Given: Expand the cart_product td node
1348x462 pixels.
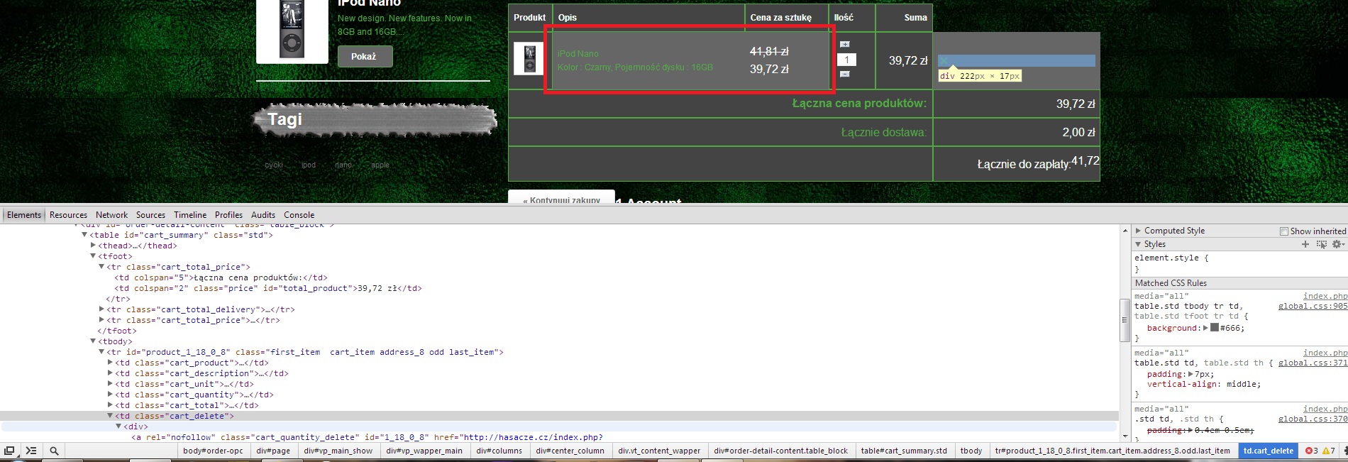Looking at the screenshot, I should click(x=110, y=363).
